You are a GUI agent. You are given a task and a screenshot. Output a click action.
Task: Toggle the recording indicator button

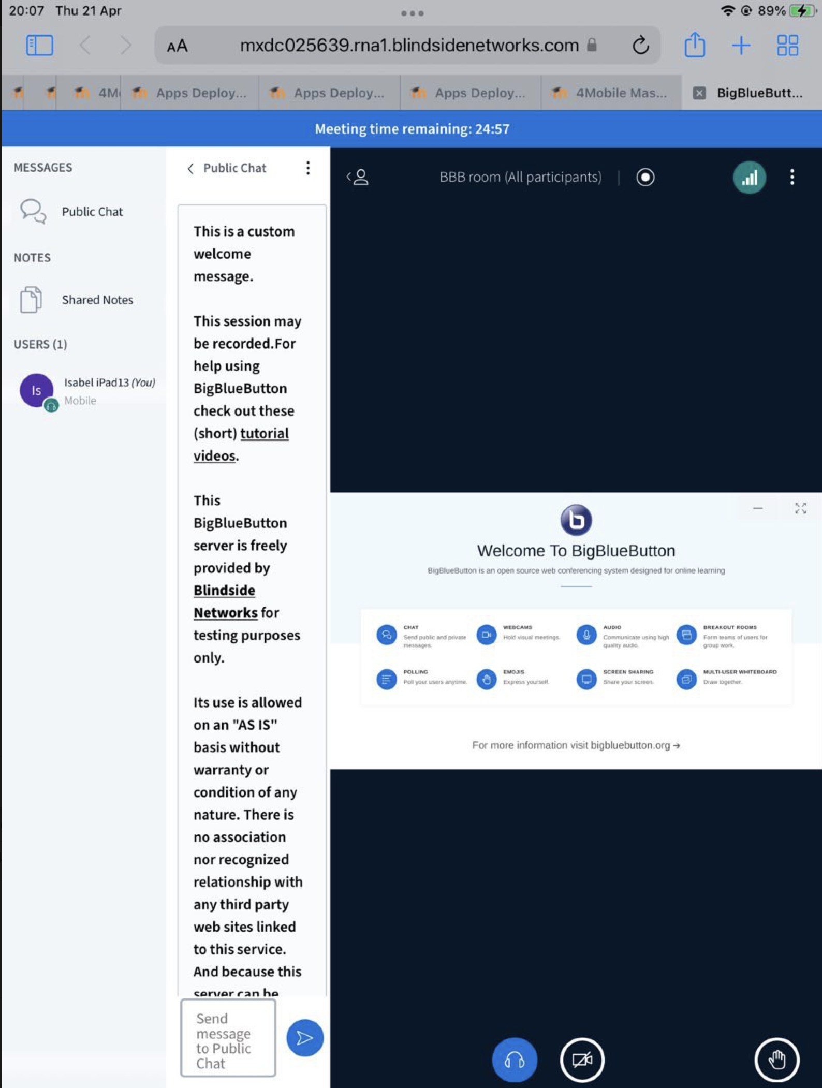pos(645,178)
